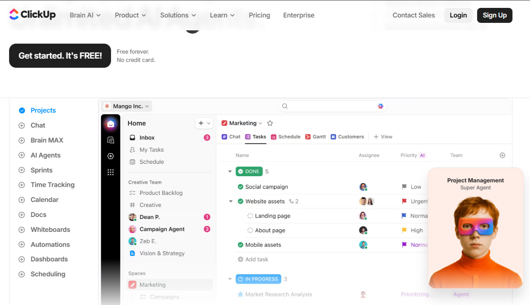530x305 pixels.
Task: Select the Dashboards feature option
Action: pos(43,259)
